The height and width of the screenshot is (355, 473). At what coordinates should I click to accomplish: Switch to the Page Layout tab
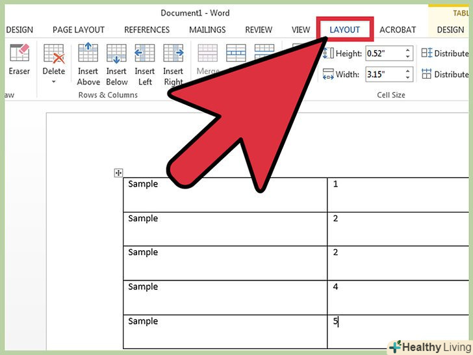click(79, 30)
